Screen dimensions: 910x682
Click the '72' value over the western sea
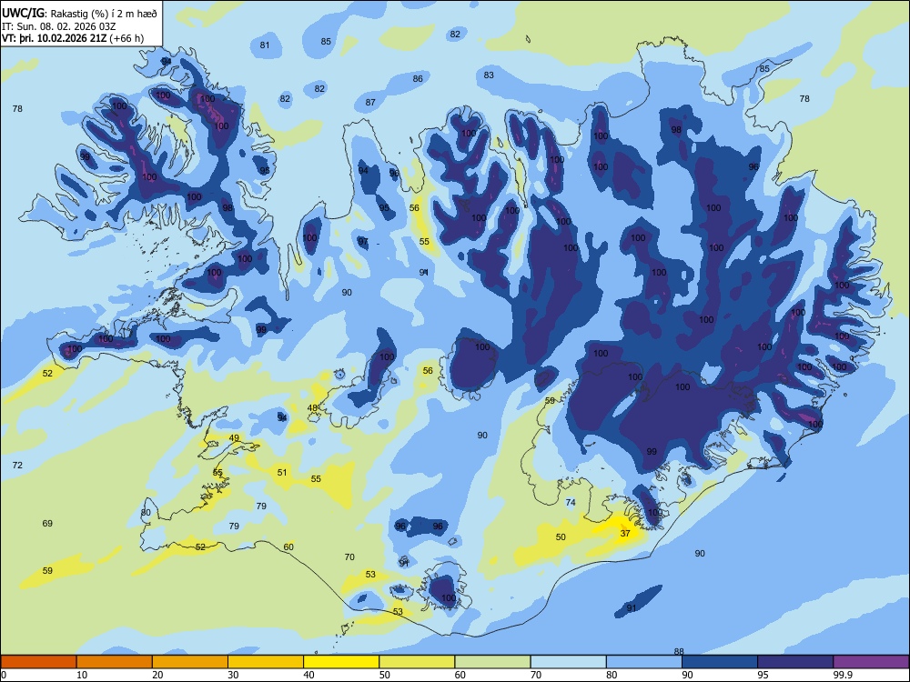[17, 465]
